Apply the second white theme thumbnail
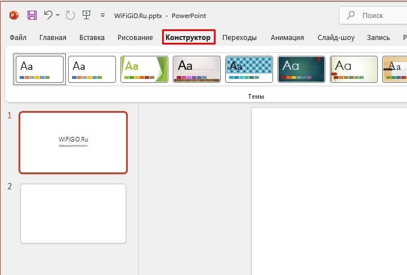 tap(92, 69)
